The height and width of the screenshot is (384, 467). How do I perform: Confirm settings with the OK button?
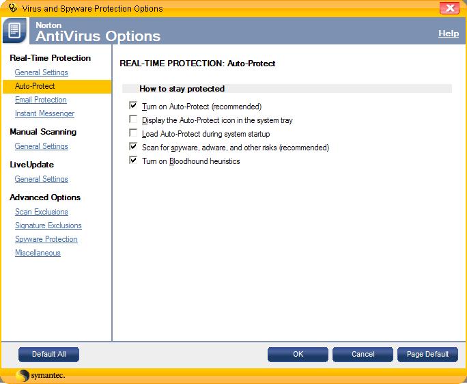[x=298, y=354]
